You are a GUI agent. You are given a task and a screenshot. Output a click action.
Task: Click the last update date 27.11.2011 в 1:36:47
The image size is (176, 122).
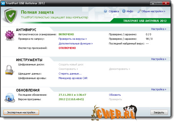[x=72, y=95]
